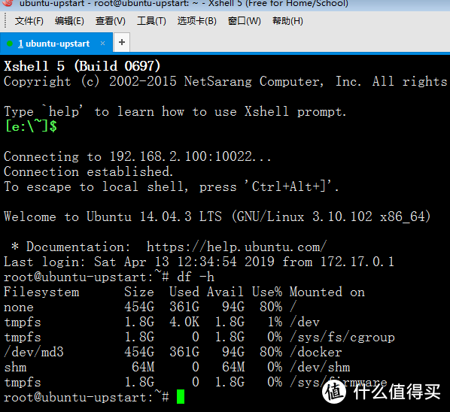
Task: Close the ubuntu-upstart session tab
Action: tap(102, 44)
